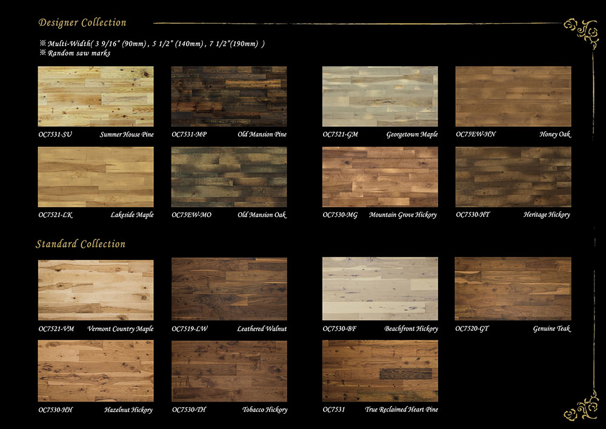Click the Random saw marks note
Screen dimensions: 606x429
coord(75,53)
